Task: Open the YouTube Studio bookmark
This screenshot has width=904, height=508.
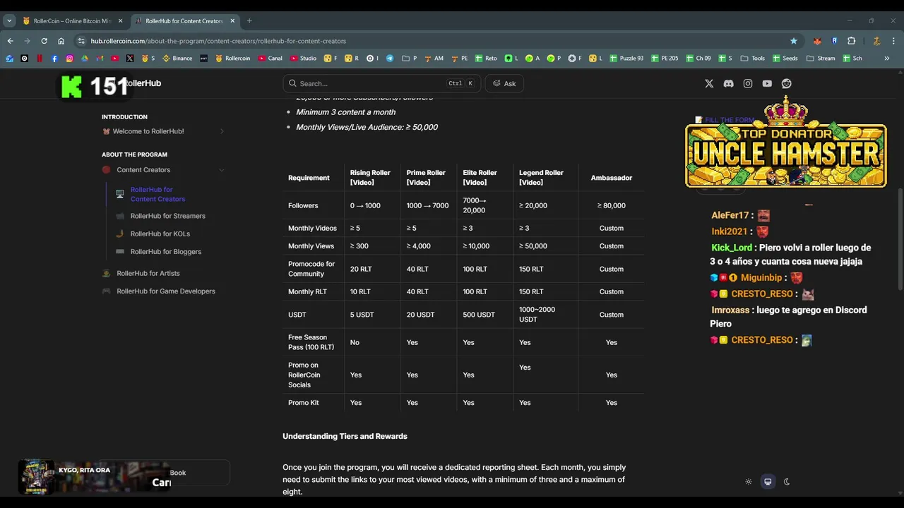Action: tap(303, 59)
